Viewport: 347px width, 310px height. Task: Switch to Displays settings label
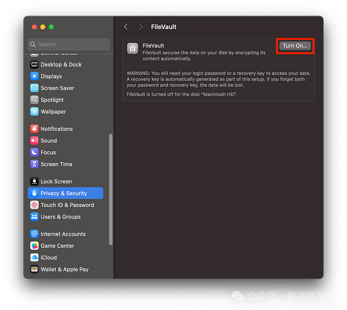(x=51, y=77)
